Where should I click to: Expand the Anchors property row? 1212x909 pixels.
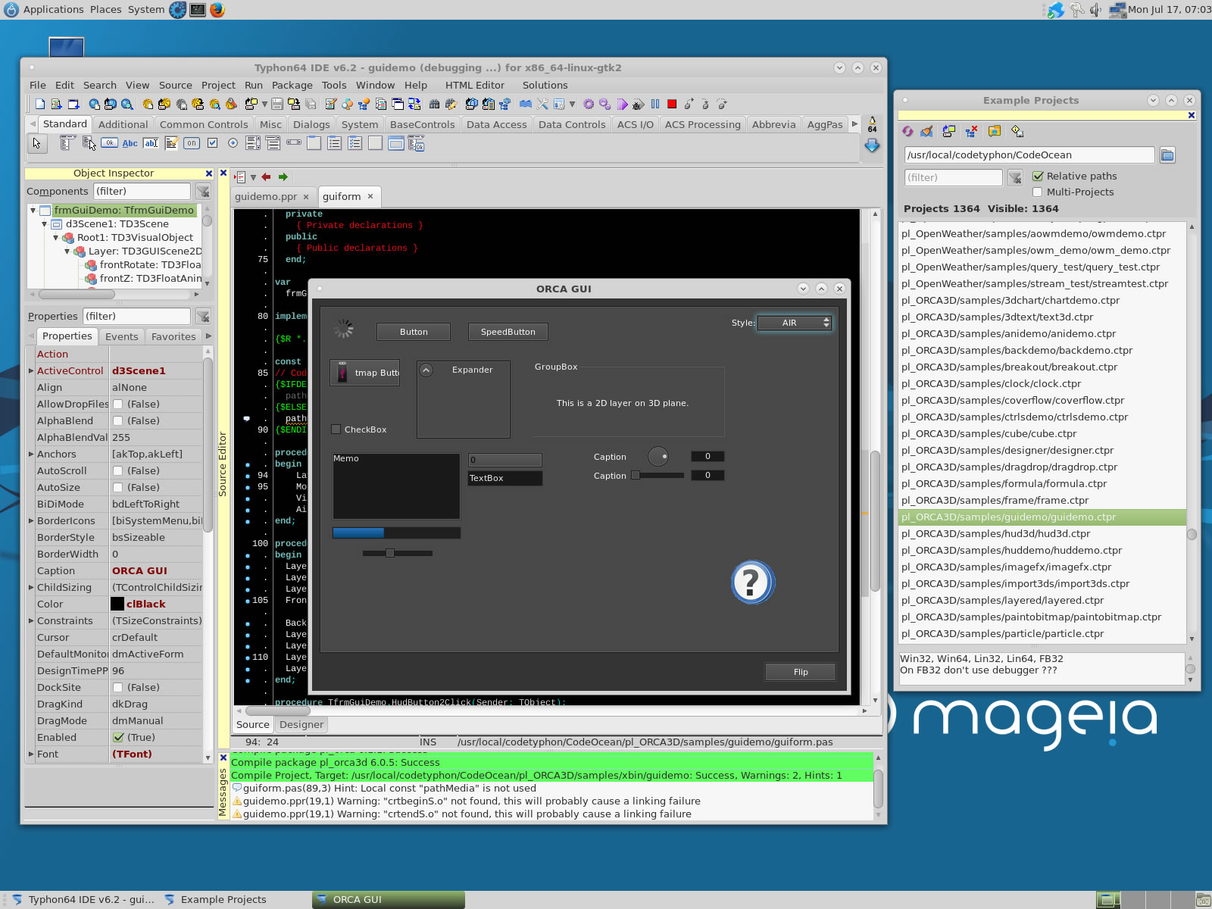pyautogui.click(x=31, y=454)
